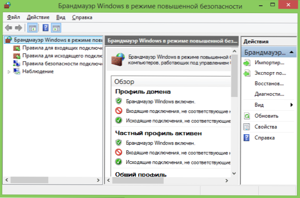Click the Свойства properties icon
300x198 pixels.
coord(246,127)
